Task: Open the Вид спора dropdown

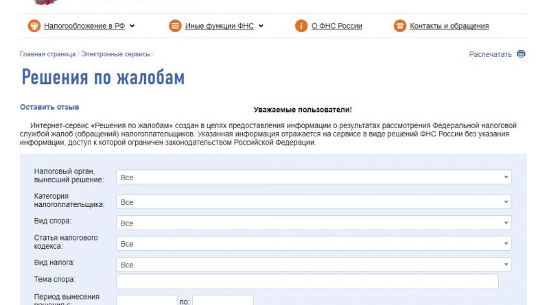Action: pyautogui.click(x=314, y=223)
